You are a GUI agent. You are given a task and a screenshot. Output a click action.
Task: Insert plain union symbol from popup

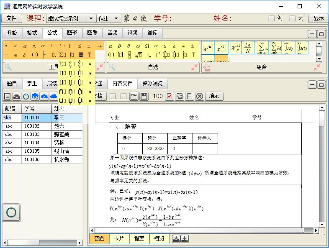click(x=62, y=101)
